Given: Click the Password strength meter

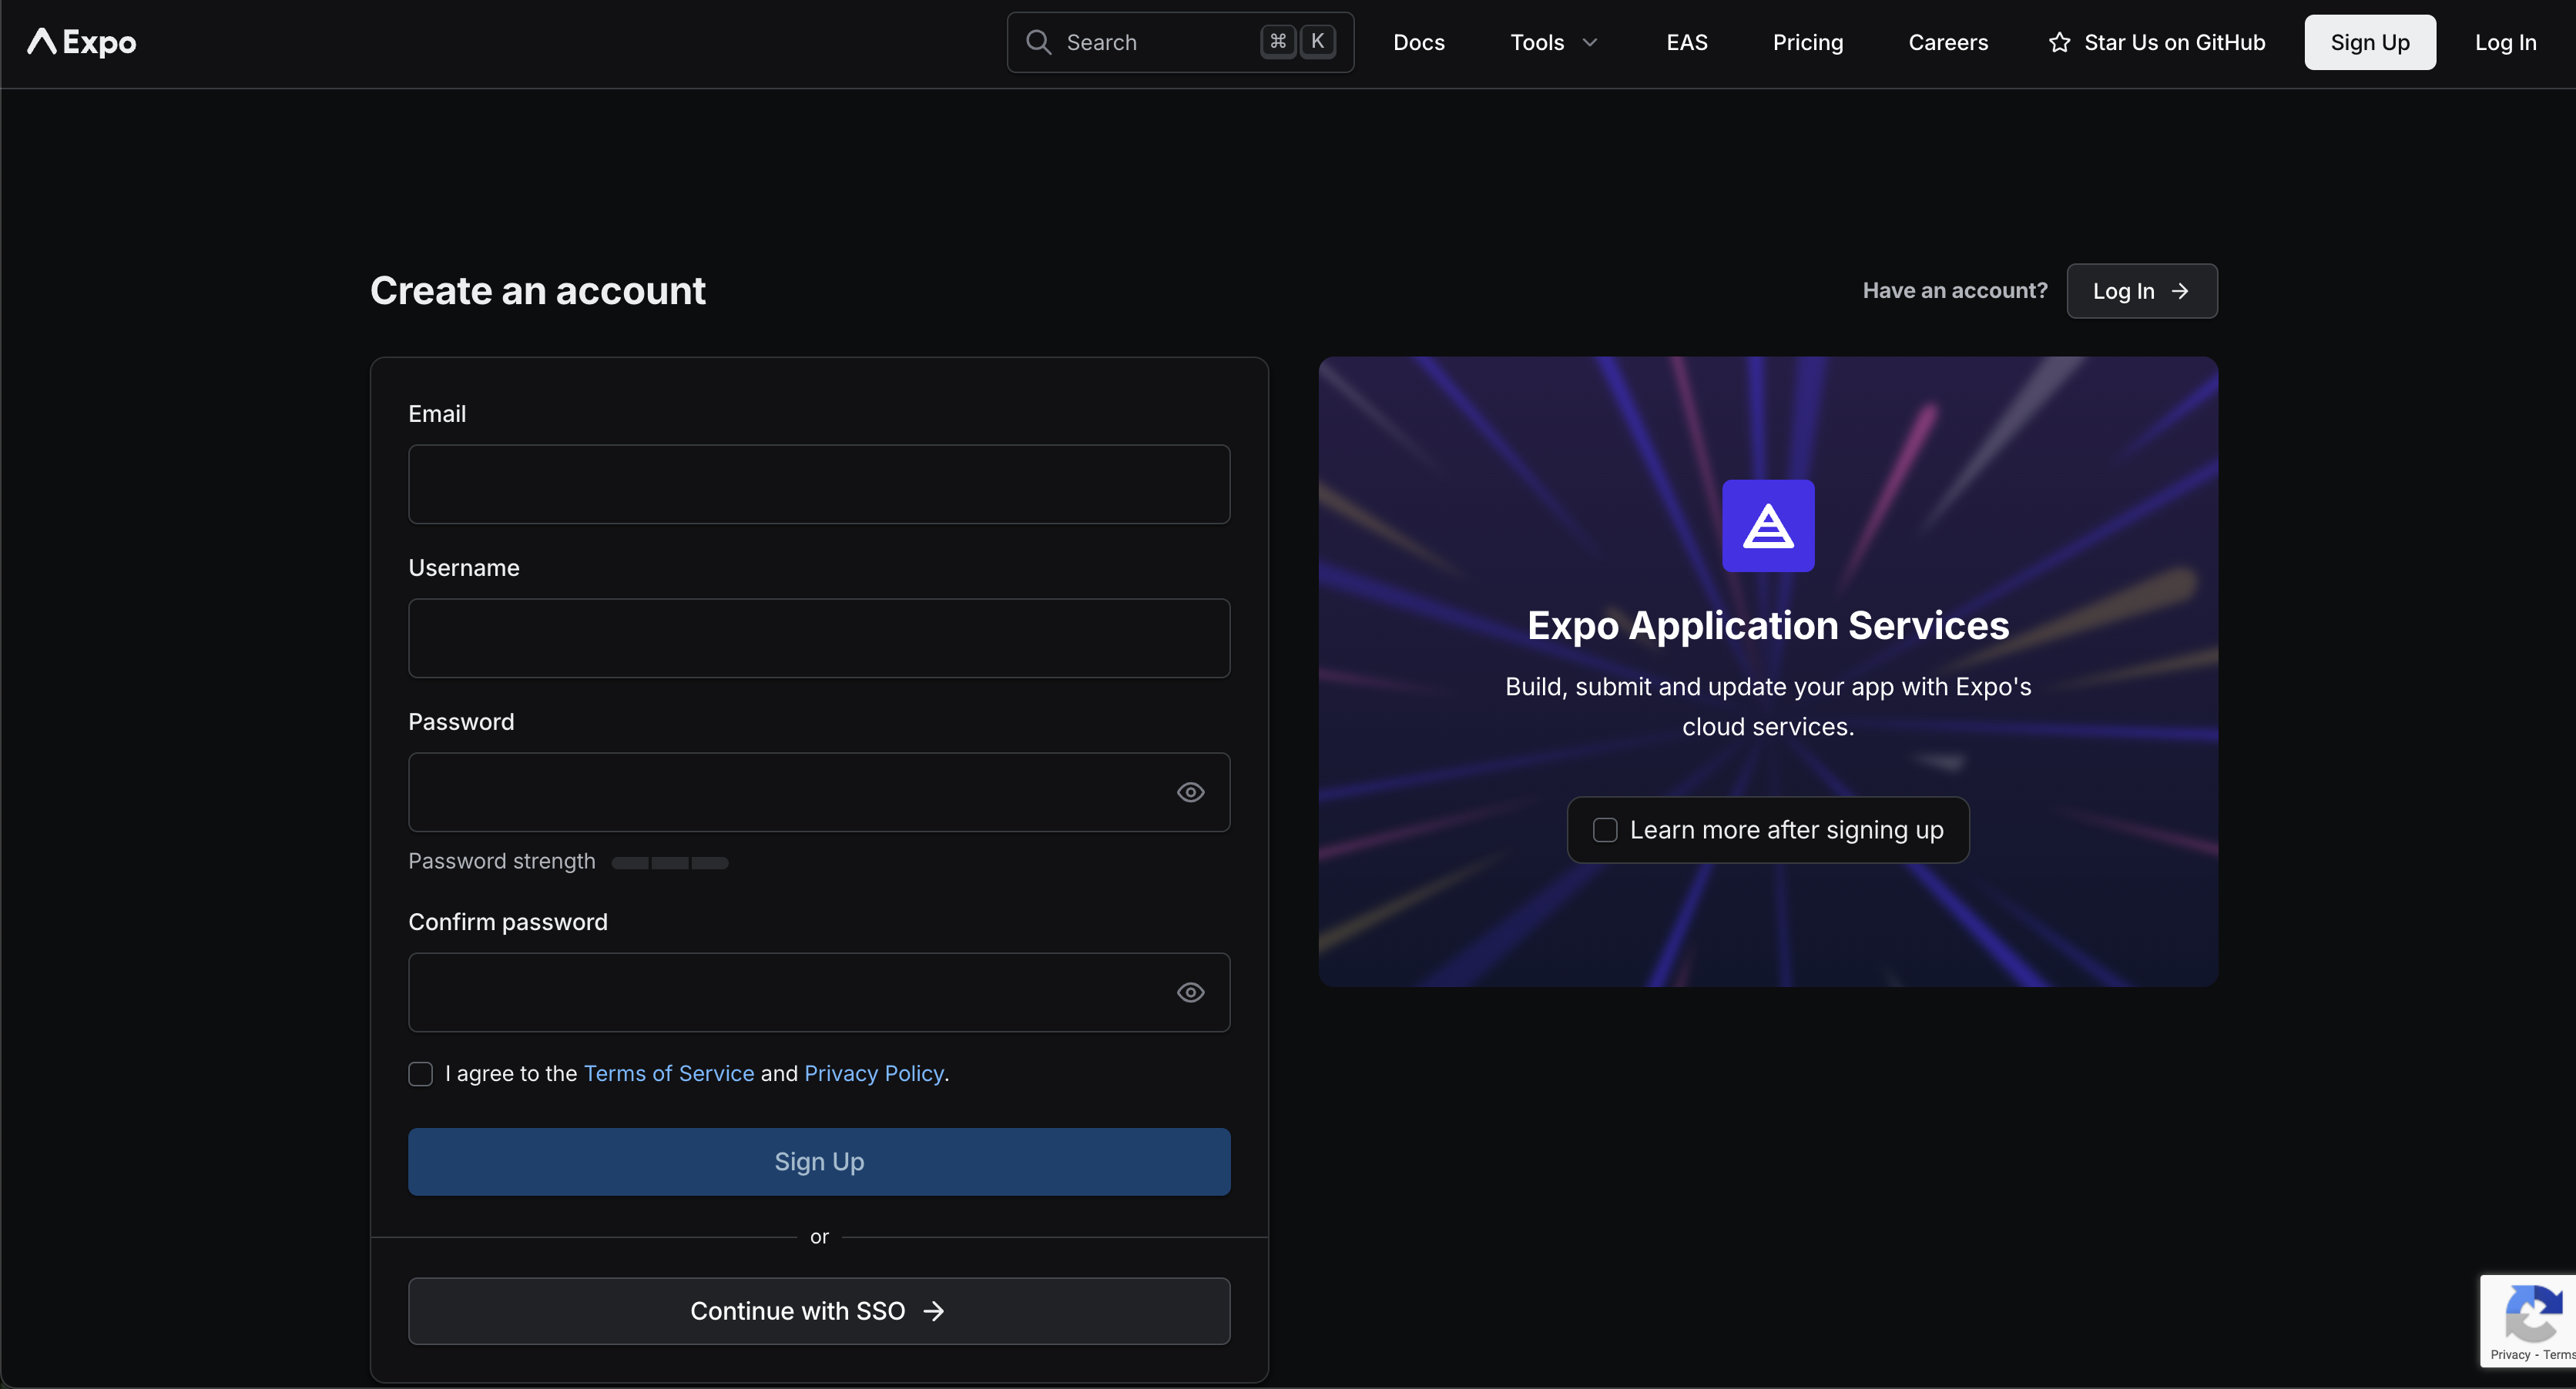Looking at the screenshot, I should coord(670,862).
